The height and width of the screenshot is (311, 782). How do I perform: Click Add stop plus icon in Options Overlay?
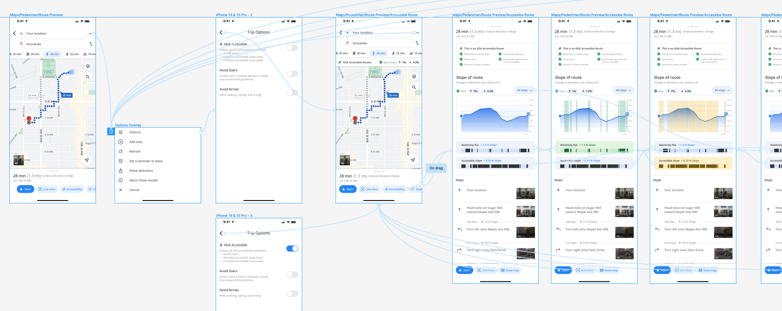[120, 142]
